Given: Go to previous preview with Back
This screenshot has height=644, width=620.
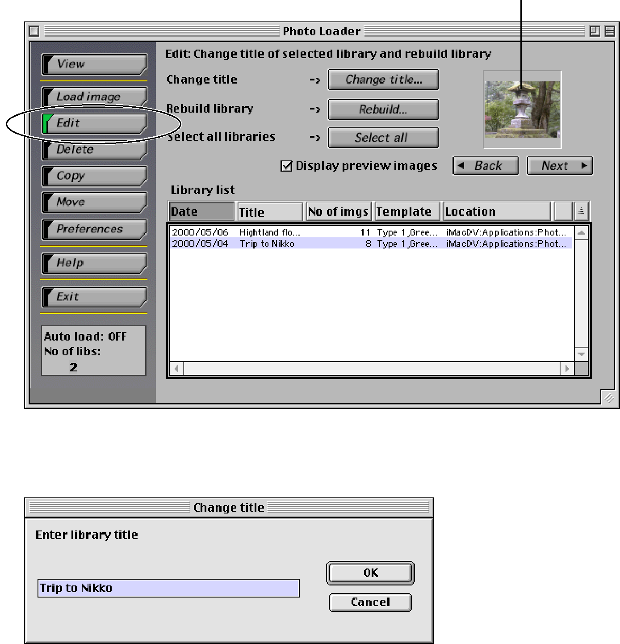Looking at the screenshot, I should (x=486, y=166).
